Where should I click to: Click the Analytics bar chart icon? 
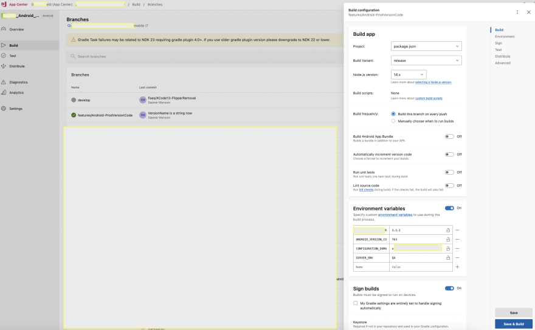click(x=4, y=92)
